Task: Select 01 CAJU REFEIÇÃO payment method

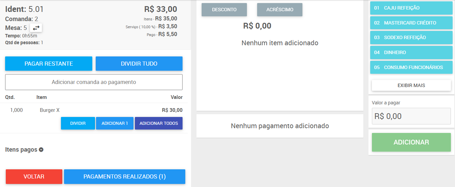Action: click(411, 8)
